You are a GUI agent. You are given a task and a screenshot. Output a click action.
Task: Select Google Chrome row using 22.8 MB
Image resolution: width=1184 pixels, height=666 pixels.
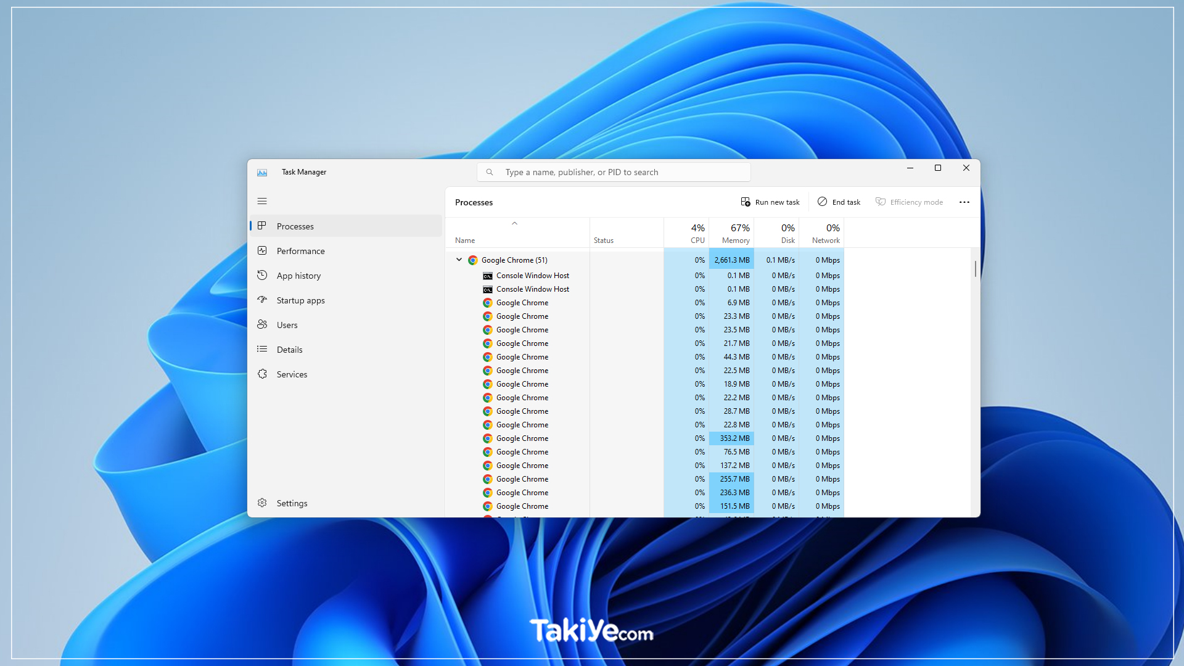[x=644, y=425]
